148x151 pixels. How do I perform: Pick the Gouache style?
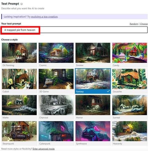(x=129, y=79)
